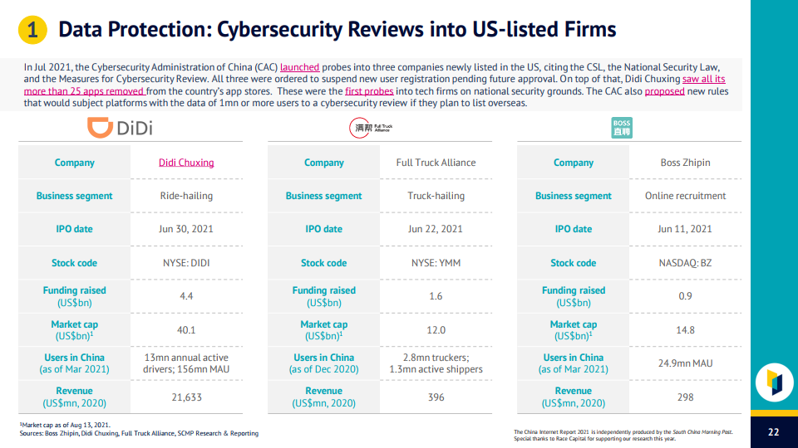Follow the 'first probes' link
The height and width of the screenshot is (448, 798).
coord(369,91)
